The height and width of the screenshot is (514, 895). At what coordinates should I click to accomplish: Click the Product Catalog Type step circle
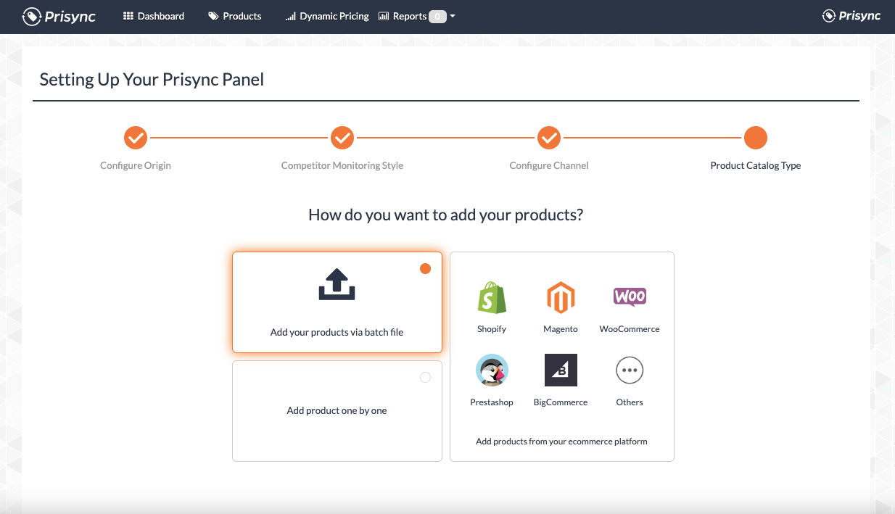(755, 137)
